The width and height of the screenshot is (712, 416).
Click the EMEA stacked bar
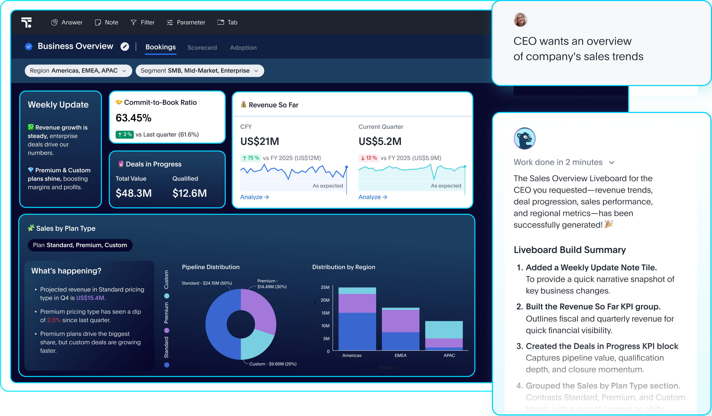click(x=400, y=329)
